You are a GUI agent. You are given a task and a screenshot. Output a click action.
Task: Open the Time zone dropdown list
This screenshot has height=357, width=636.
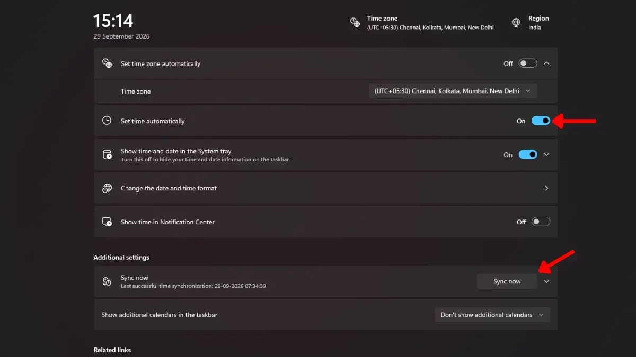(x=453, y=91)
